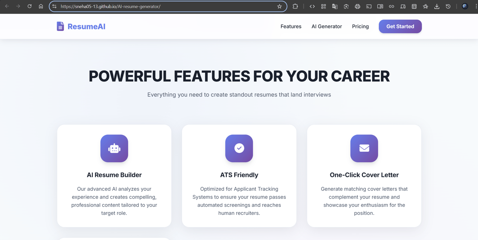The width and height of the screenshot is (478, 240).
Task: Translate this page
Action: click(335, 6)
